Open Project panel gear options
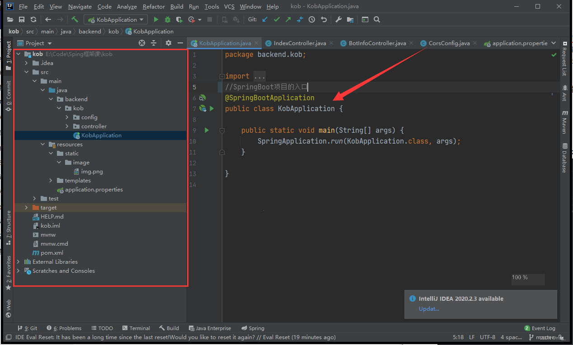573x345 pixels. (x=169, y=43)
